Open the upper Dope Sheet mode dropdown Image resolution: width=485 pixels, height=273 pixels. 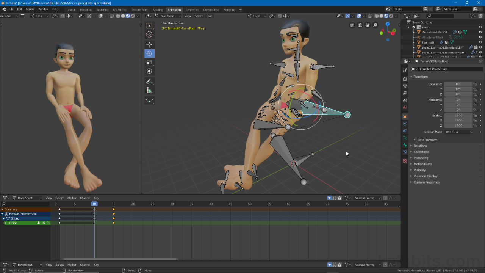click(27, 198)
